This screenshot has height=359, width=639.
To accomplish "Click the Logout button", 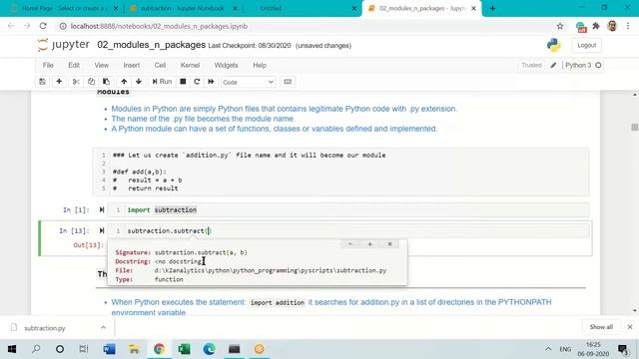I will (x=587, y=45).
